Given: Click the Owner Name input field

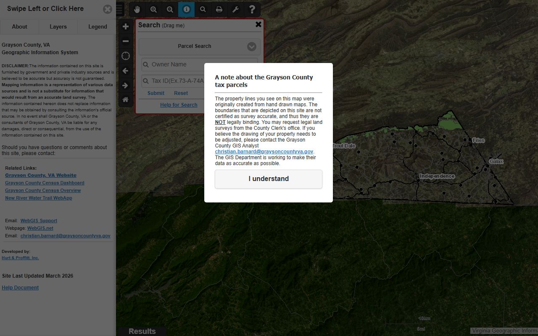Looking at the screenshot, I should (200, 64).
